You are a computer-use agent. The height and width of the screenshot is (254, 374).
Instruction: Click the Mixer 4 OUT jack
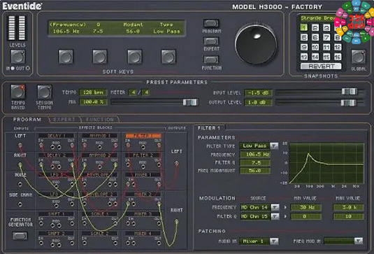point(159,243)
